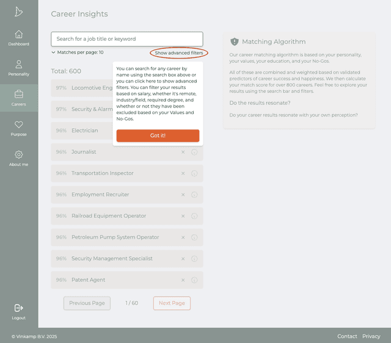
Task: Click the Logout sidebar label
Action: tap(19, 318)
